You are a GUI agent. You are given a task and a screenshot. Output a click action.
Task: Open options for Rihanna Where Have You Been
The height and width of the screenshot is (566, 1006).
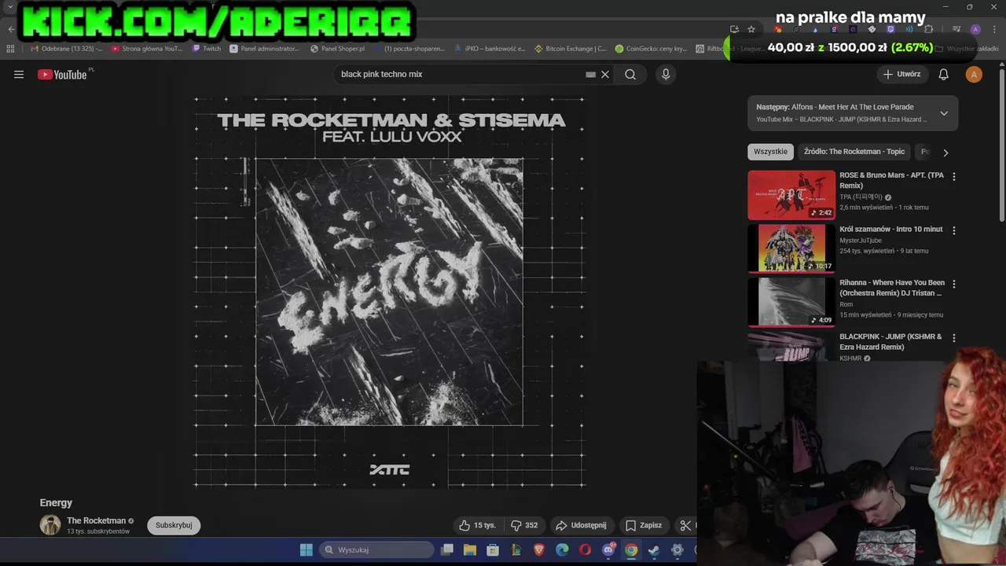point(954,284)
